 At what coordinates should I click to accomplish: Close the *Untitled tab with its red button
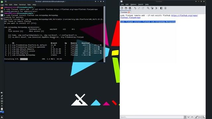pyautogui.click(x=129, y=12)
